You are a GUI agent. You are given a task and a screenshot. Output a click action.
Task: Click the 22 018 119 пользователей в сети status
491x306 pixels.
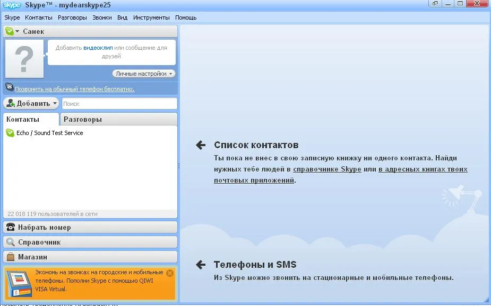click(53, 214)
